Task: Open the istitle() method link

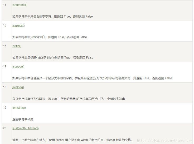Action: tap(17, 46)
